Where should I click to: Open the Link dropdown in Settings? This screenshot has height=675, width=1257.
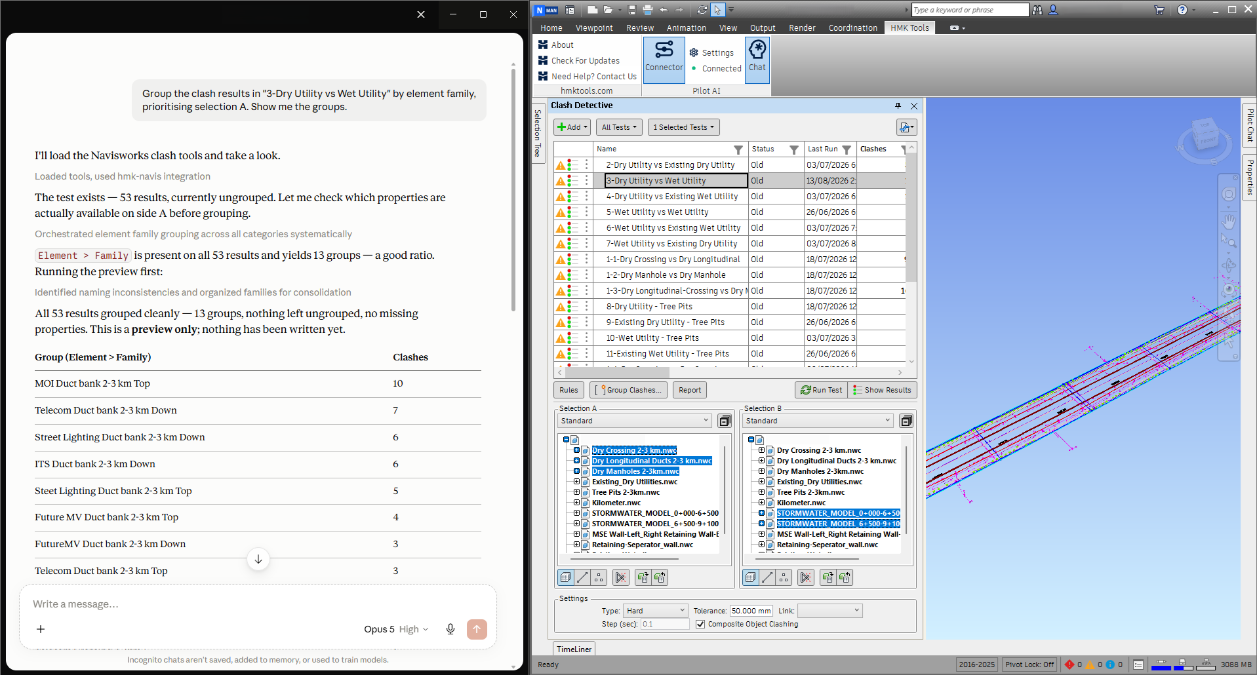click(829, 611)
